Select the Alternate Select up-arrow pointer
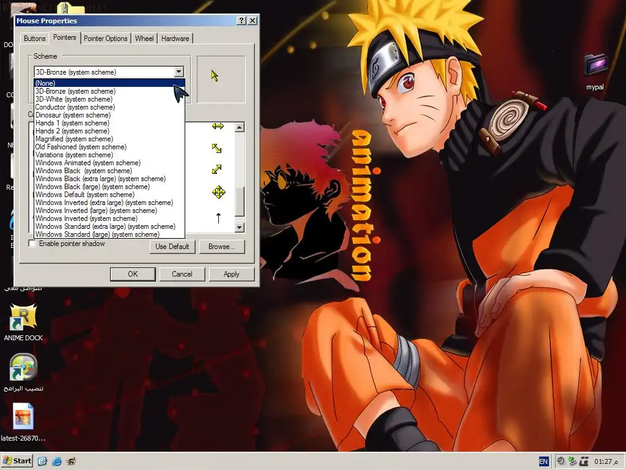Image resolution: width=626 pixels, height=470 pixels. pyautogui.click(x=218, y=218)
